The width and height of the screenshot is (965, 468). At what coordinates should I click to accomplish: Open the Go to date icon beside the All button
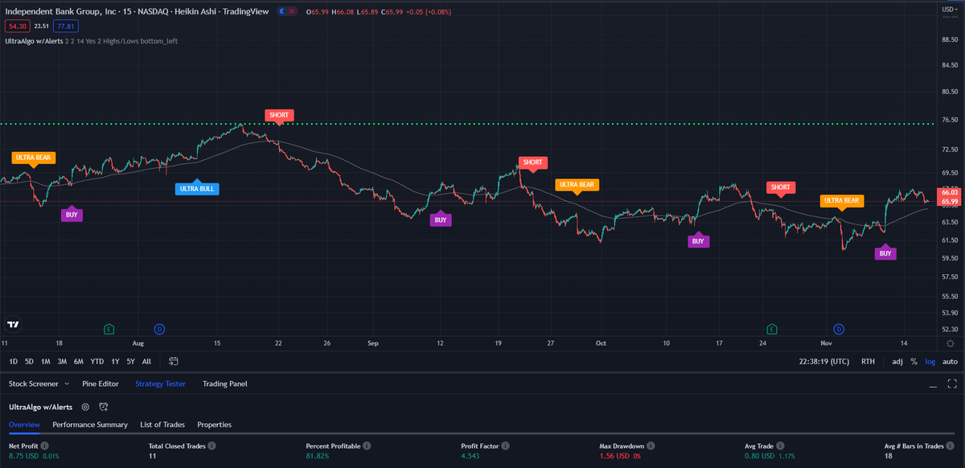(173, 361)
